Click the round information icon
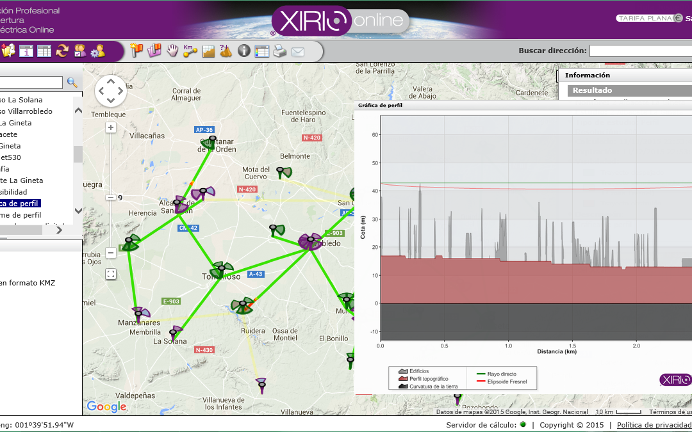This screenshot has width=692, height=432. 244,51
